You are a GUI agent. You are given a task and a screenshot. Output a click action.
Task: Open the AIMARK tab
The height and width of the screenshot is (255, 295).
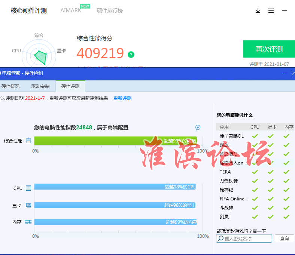[x=71, y=10]
